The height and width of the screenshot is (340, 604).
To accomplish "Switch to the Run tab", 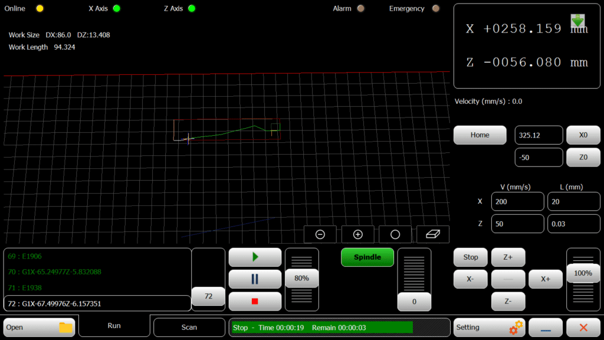I will tap(114, 326).
